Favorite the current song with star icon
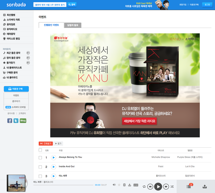 click(119, 185)
